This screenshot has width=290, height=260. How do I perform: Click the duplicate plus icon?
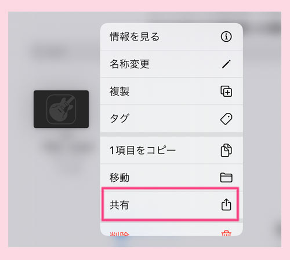226,91
